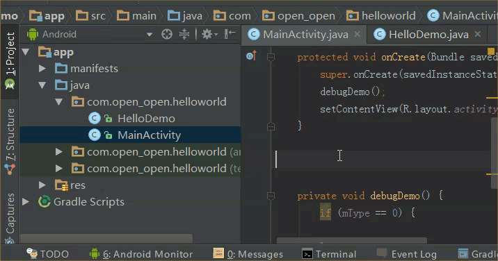Click the MainActivity class C icon in tree

point(95,135)
